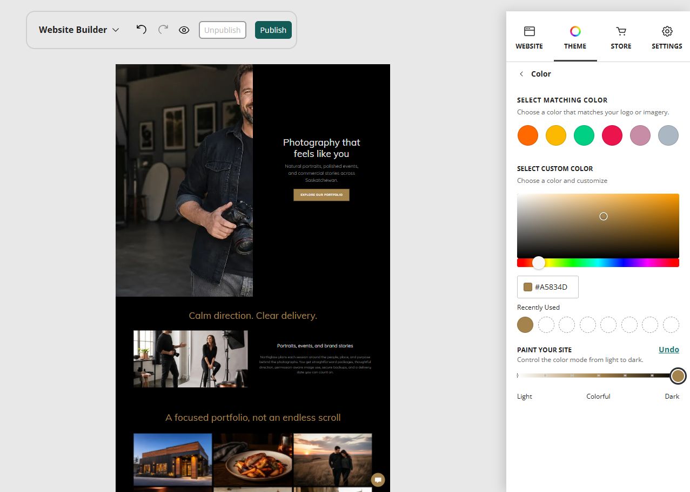Screen dimensions: 690x492
Task: Click the Unpublish button
Action: [x=223, y=30]
